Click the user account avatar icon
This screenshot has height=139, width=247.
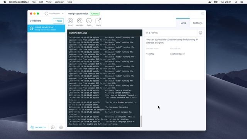click(46, 14)
